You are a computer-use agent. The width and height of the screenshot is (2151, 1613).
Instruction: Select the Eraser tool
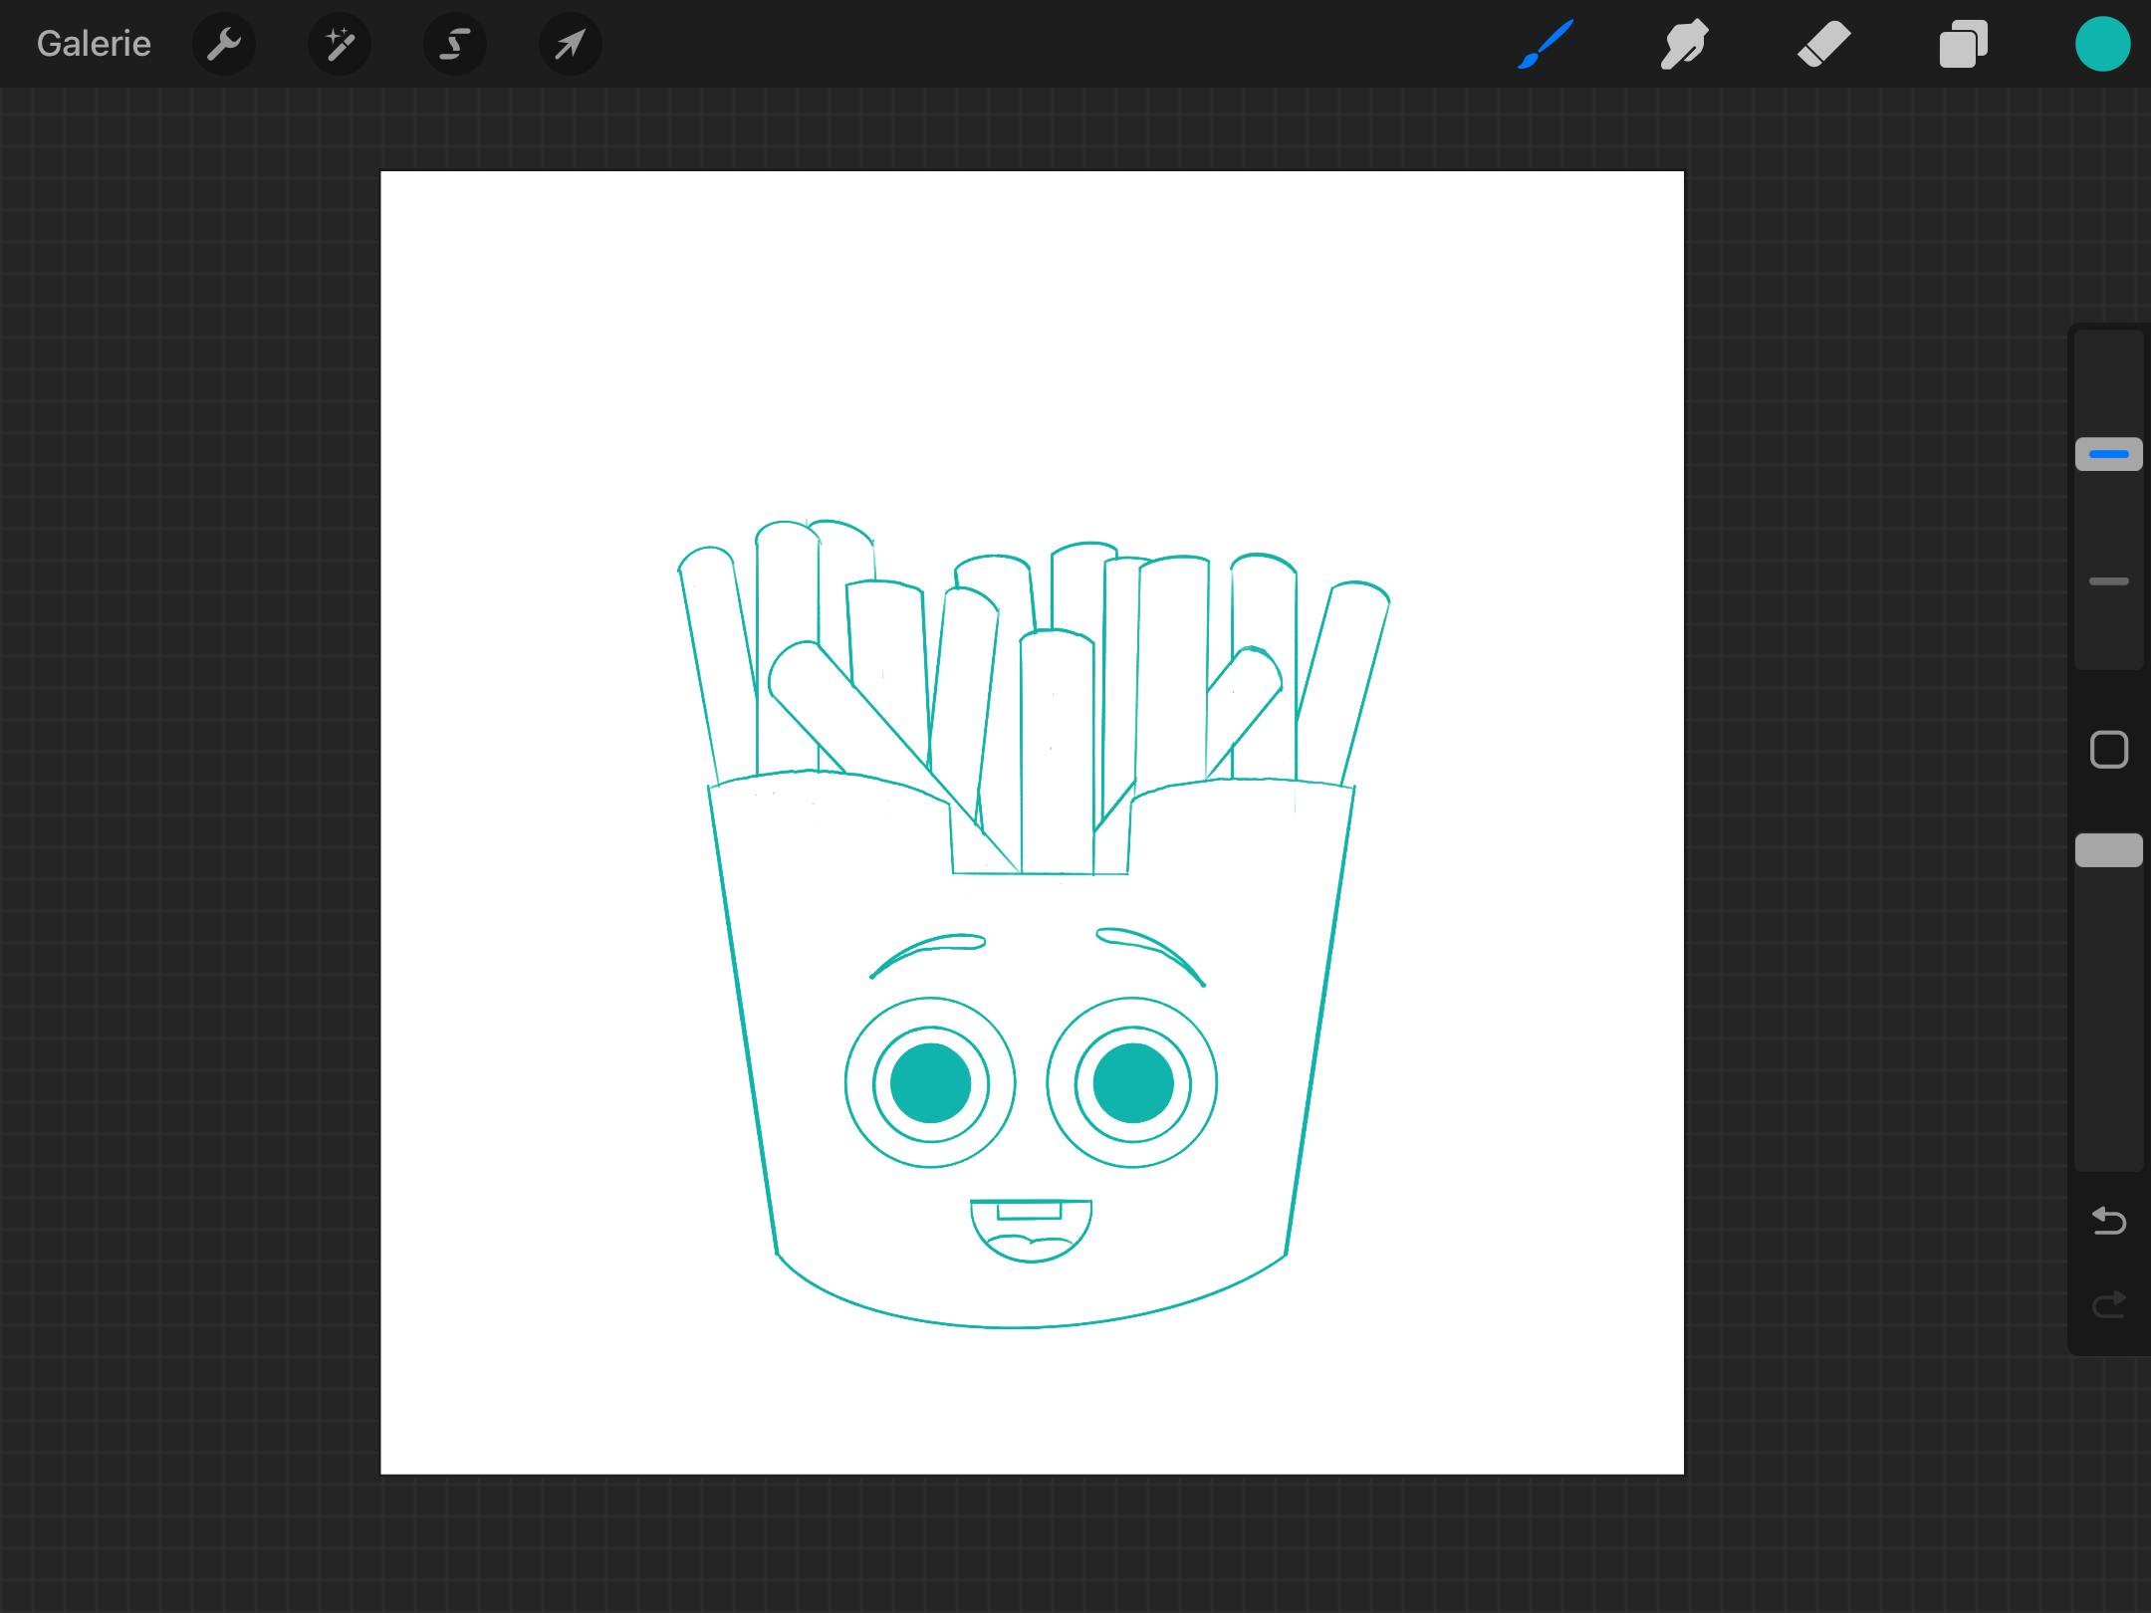pyautogui.click(x=1823, y=44)
